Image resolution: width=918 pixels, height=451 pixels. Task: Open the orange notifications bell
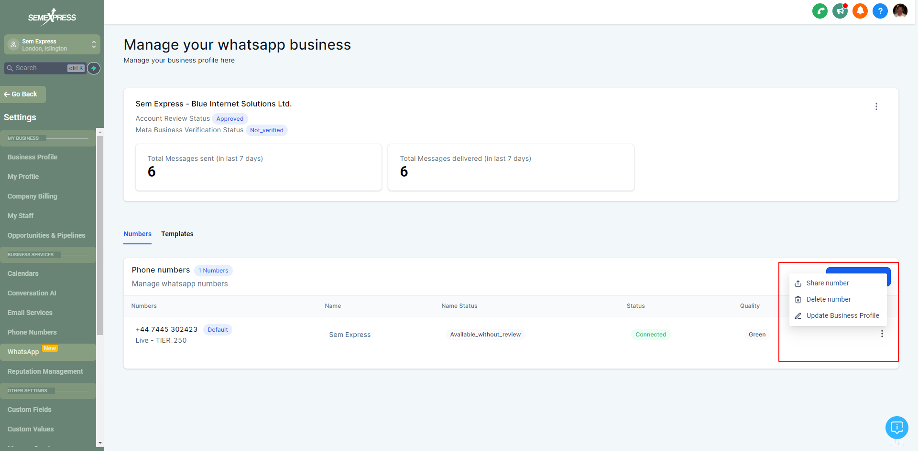coord(860,11)
